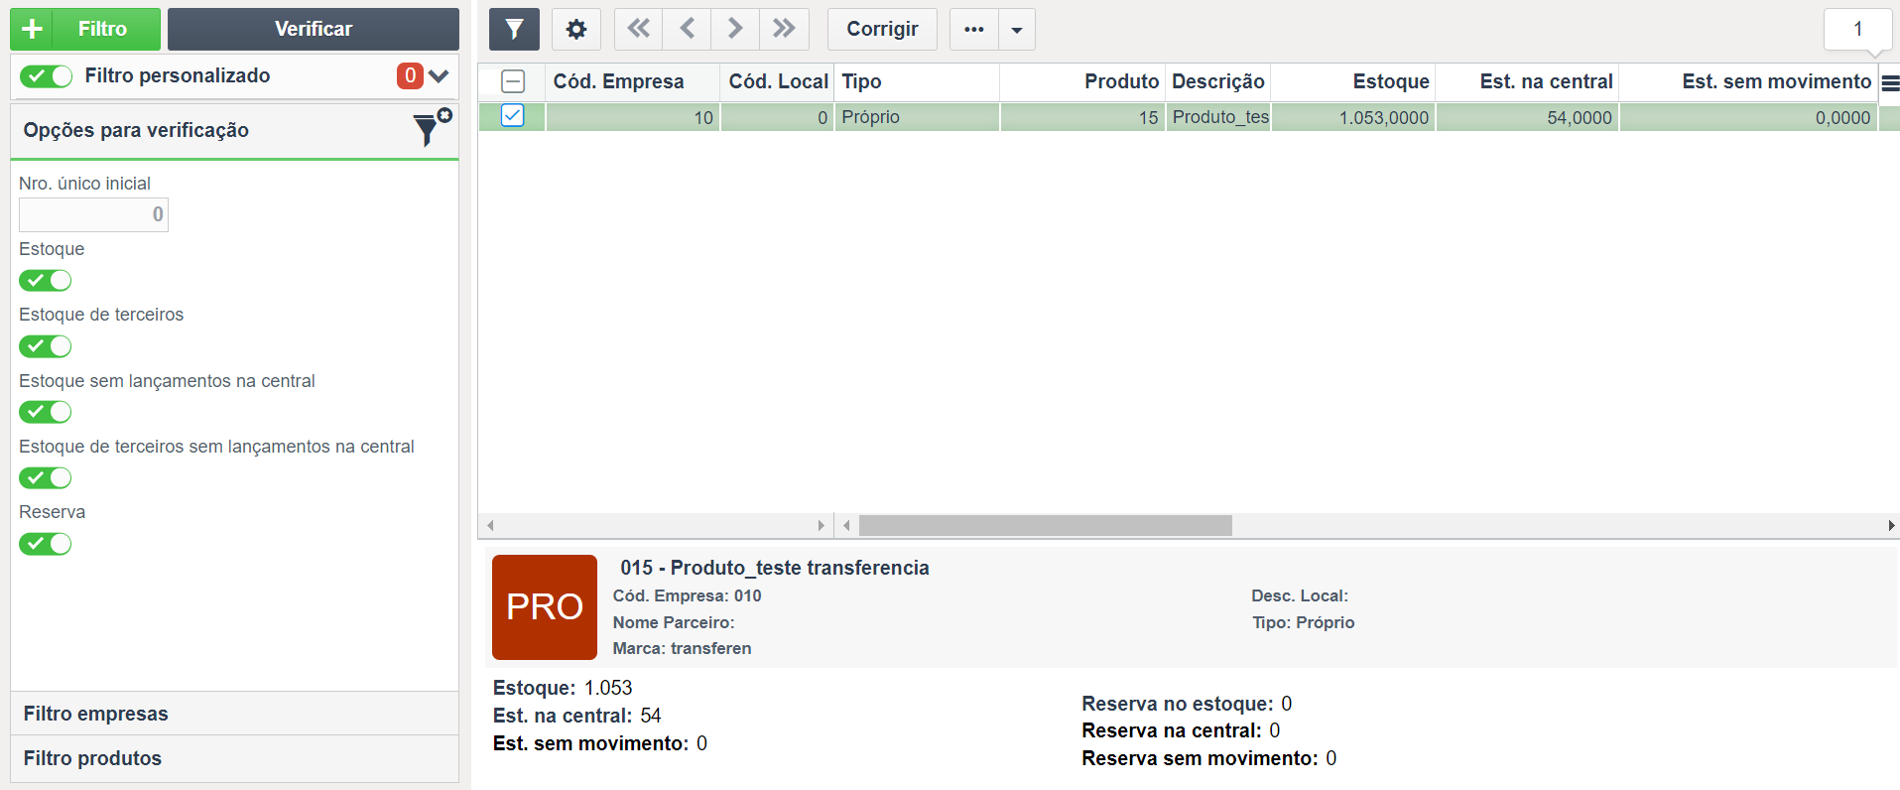Open the ellipsis more options button

974,30
